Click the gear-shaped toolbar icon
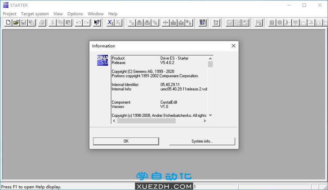This screenshot has width=328, height=190. [x=280, y=22]
